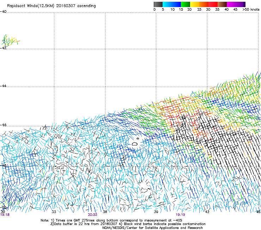The height and width of the screenshot is (230, 261).
Task: Click the title text 'Rapidscat Winds(12.5KM) 20160307 ascending'
Action: click(51, 6)
